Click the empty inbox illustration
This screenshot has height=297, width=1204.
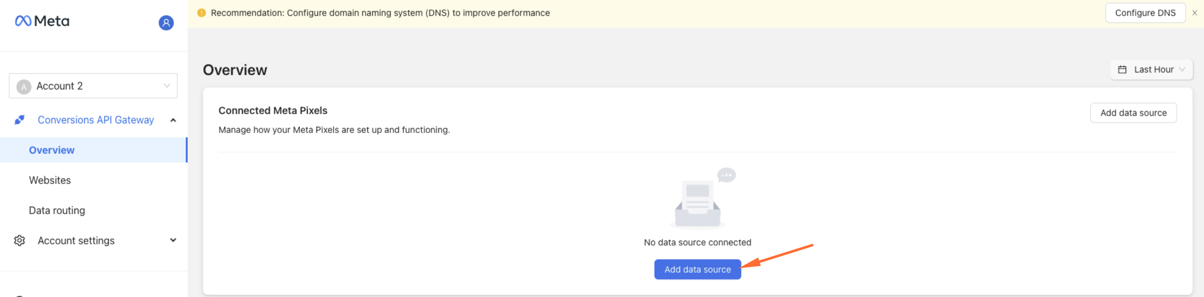pyautogui.click(x=702, y=199)
